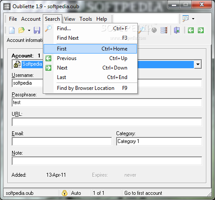Click the Email input field
This screenshot has height=200, width=215.
click(x=62, y=141)
